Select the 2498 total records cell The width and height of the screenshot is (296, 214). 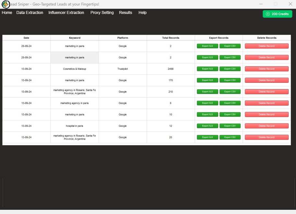171,69
